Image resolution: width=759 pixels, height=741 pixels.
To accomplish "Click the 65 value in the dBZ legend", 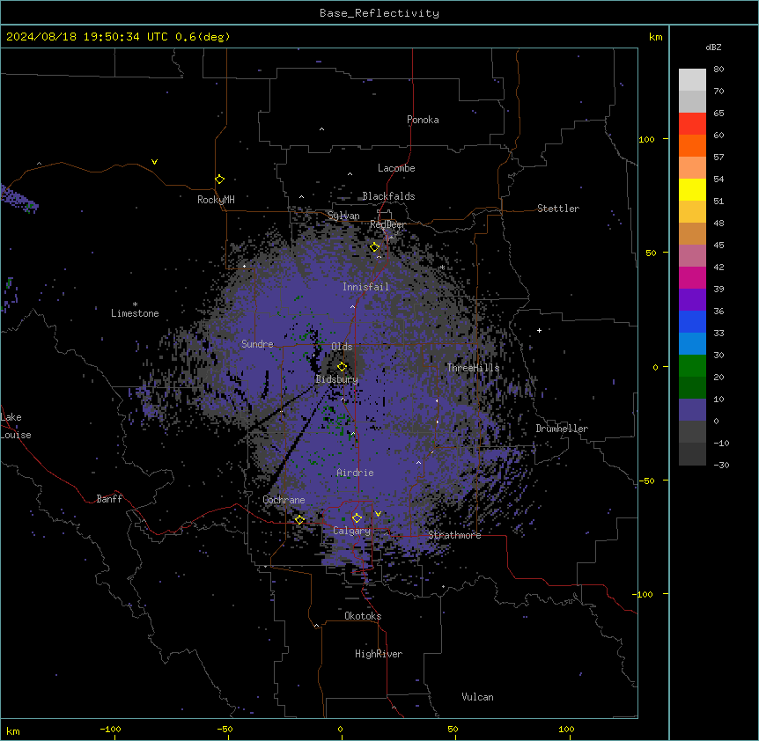I will click(x=718, y=114).
